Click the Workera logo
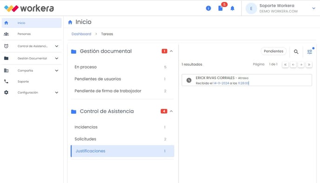The width and height of the screenshot is (320, 183). (x=29, y=8)
